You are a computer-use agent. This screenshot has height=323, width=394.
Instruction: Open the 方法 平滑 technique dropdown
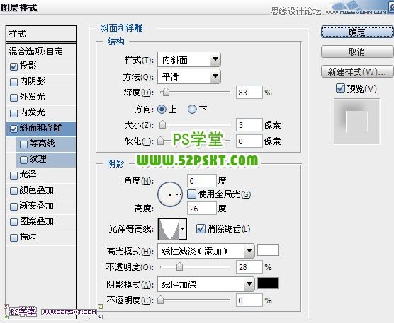[x=189, y=76]
